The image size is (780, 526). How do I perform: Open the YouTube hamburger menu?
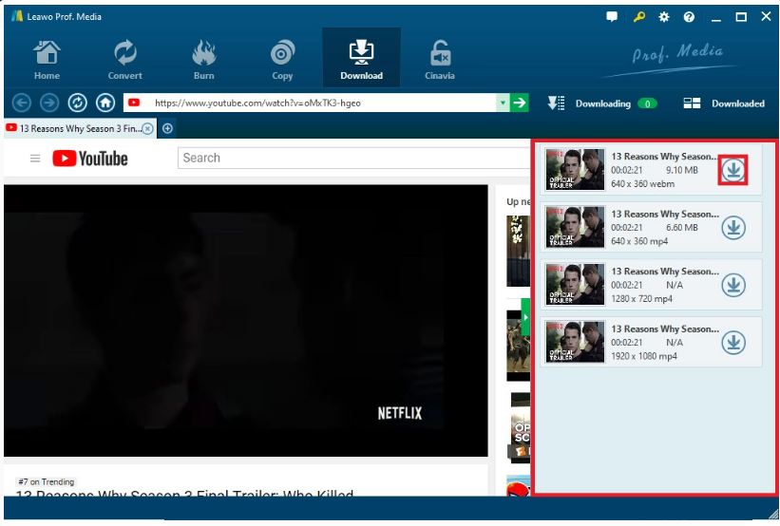[x=35, y=159]
